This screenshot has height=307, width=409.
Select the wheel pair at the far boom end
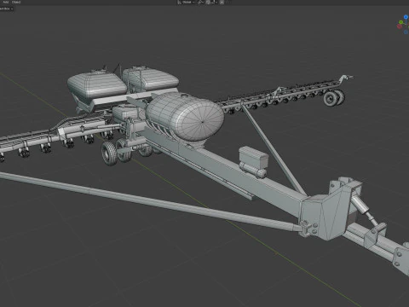pos(334,97)
